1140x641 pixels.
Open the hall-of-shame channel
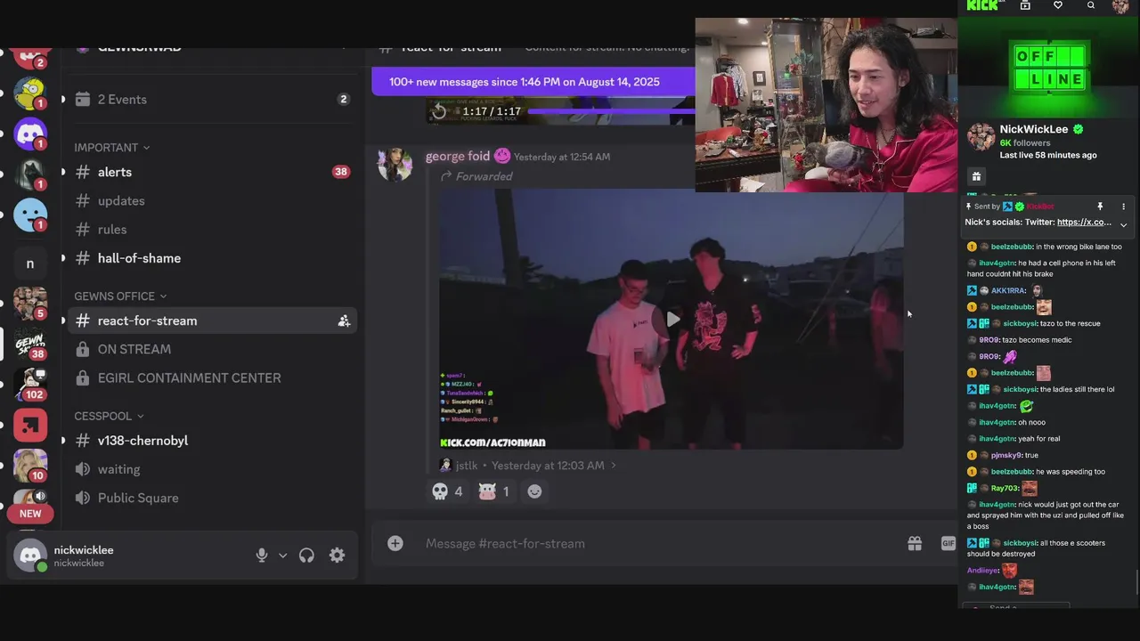(213, 258)
